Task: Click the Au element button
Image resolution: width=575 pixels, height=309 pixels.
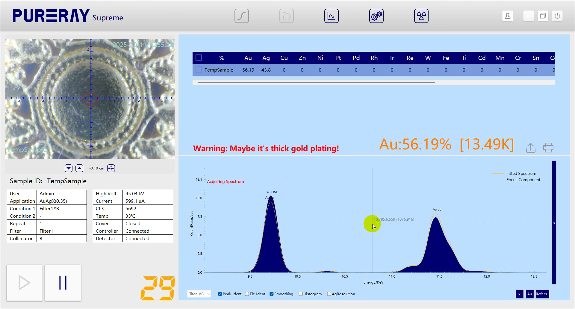Action: click(529, 294)
